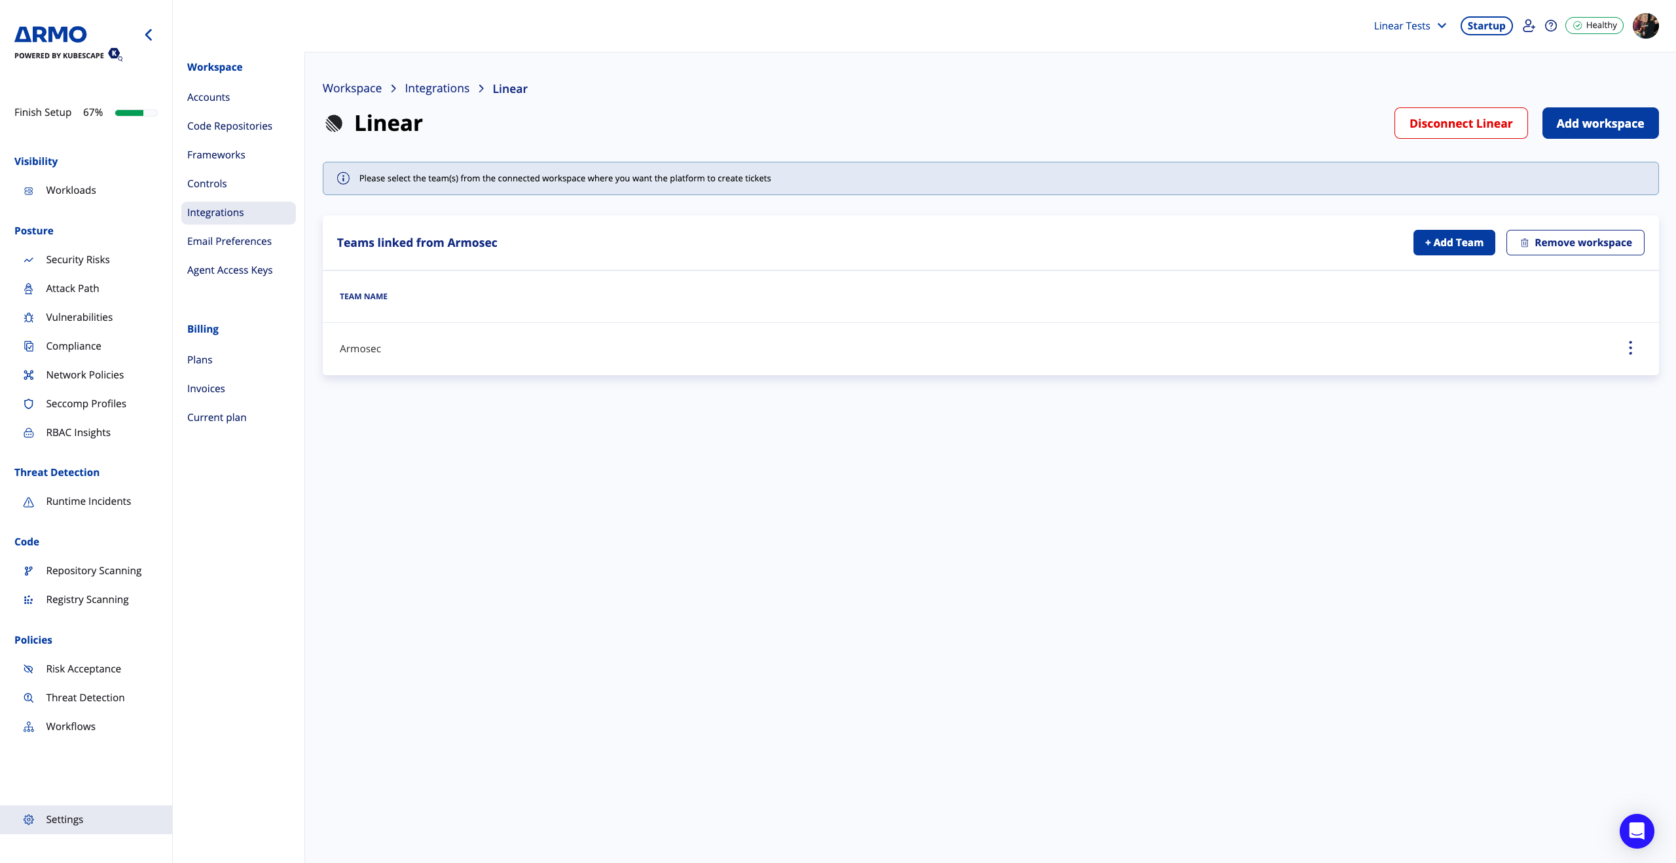The width and height of the screenshot is (1676, 863).
Task: Click the Finish Setup progress bar
Action: 136,113
